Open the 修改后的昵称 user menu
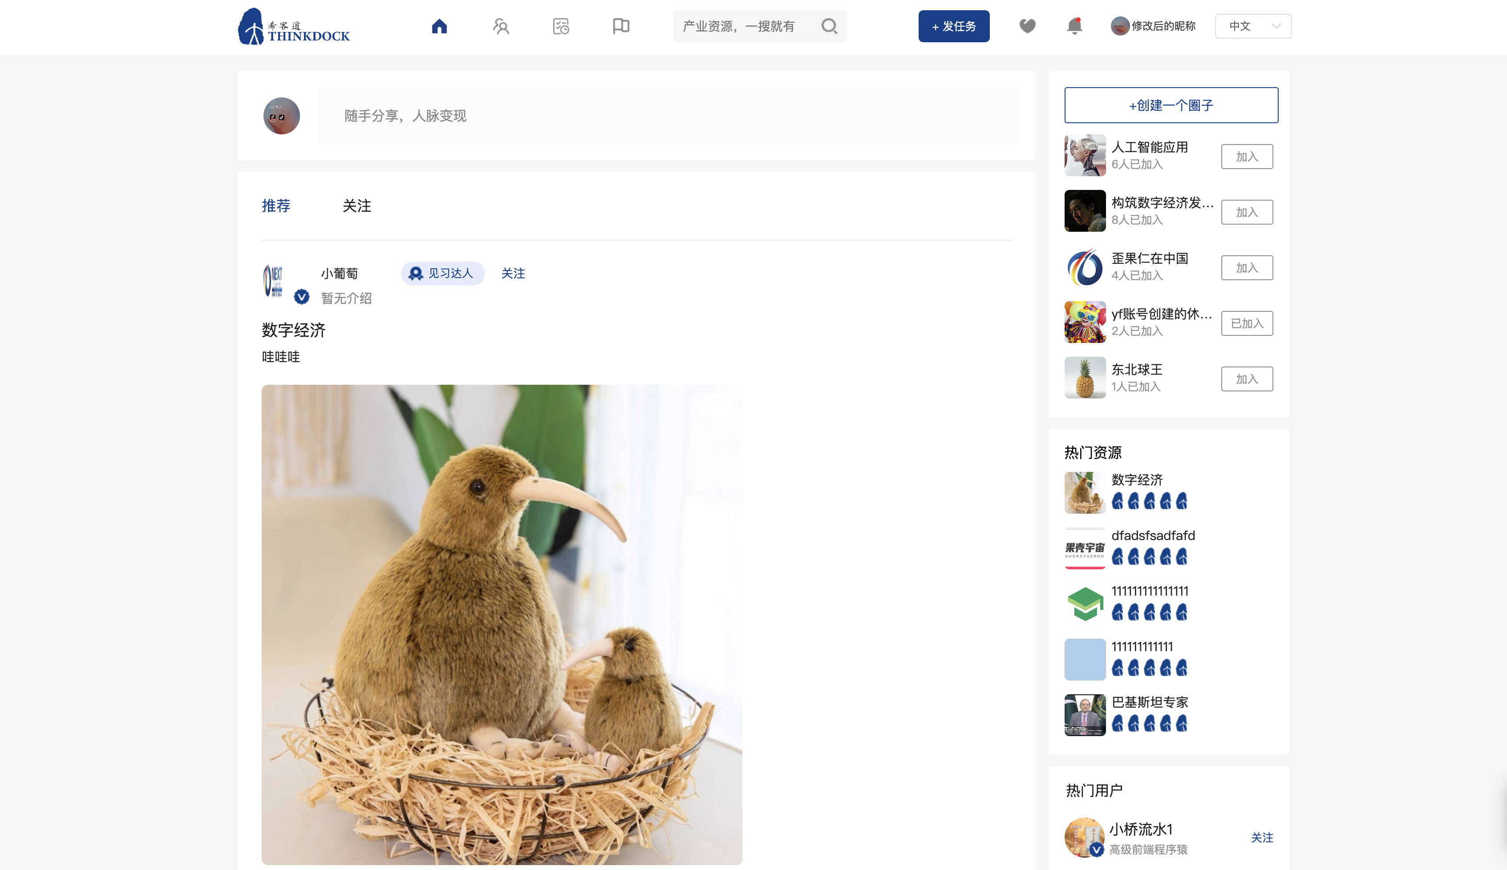This screenshot has height=870, width=1507. tap(1153, 26)
